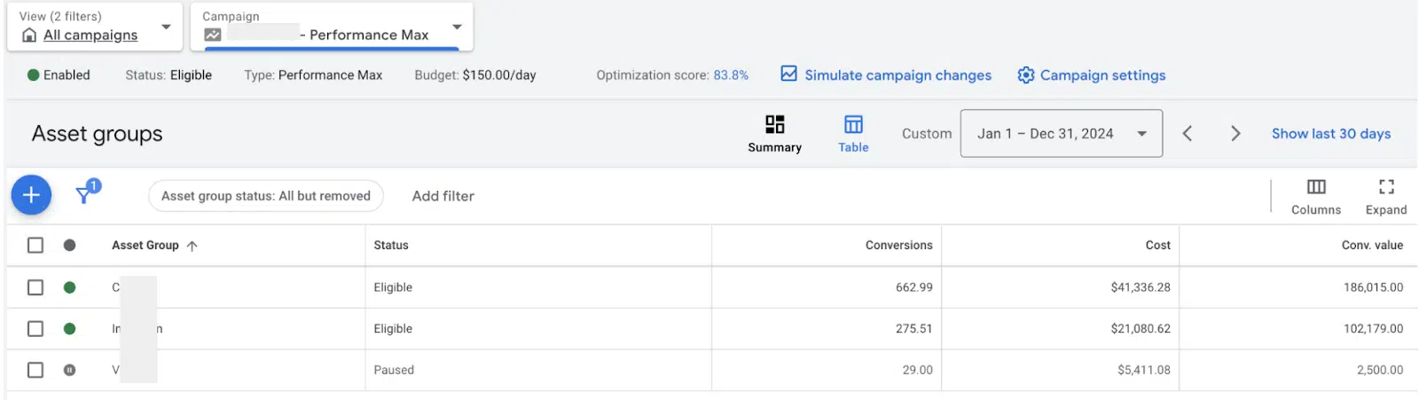The width and height of the screenshot is (1419, 400).
Task: Expand the table to full screen
Action: (1386, 196)
